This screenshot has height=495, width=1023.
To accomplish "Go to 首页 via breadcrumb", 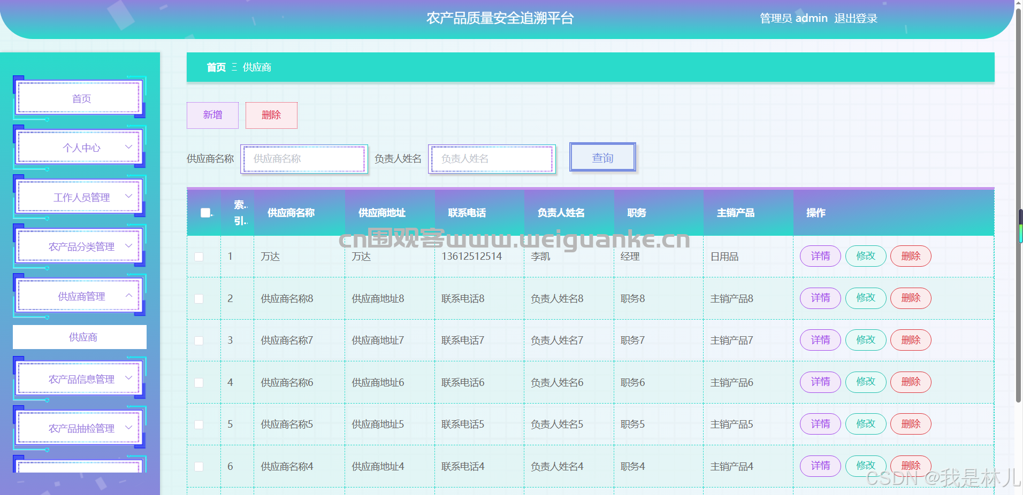I will 216,67.
